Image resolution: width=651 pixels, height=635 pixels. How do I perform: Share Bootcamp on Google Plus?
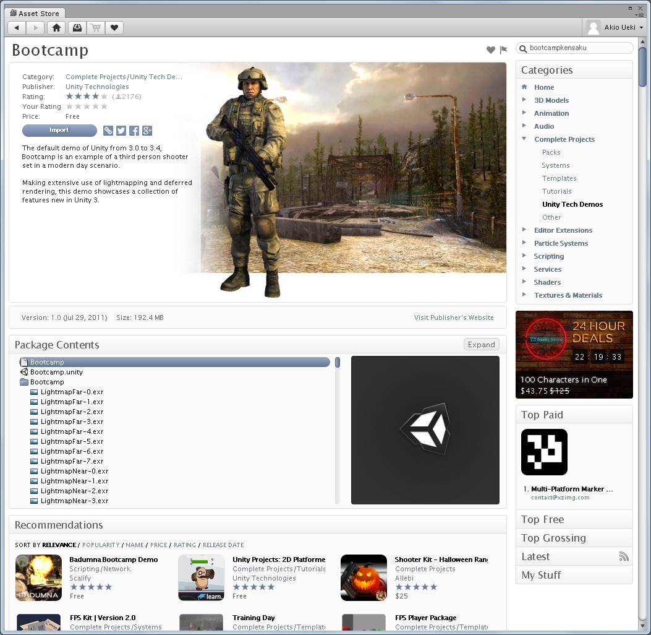pos(147,131)
